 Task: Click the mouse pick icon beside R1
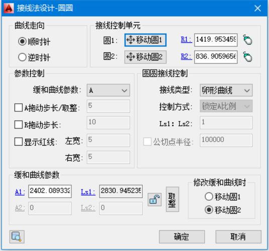(247, 40)
